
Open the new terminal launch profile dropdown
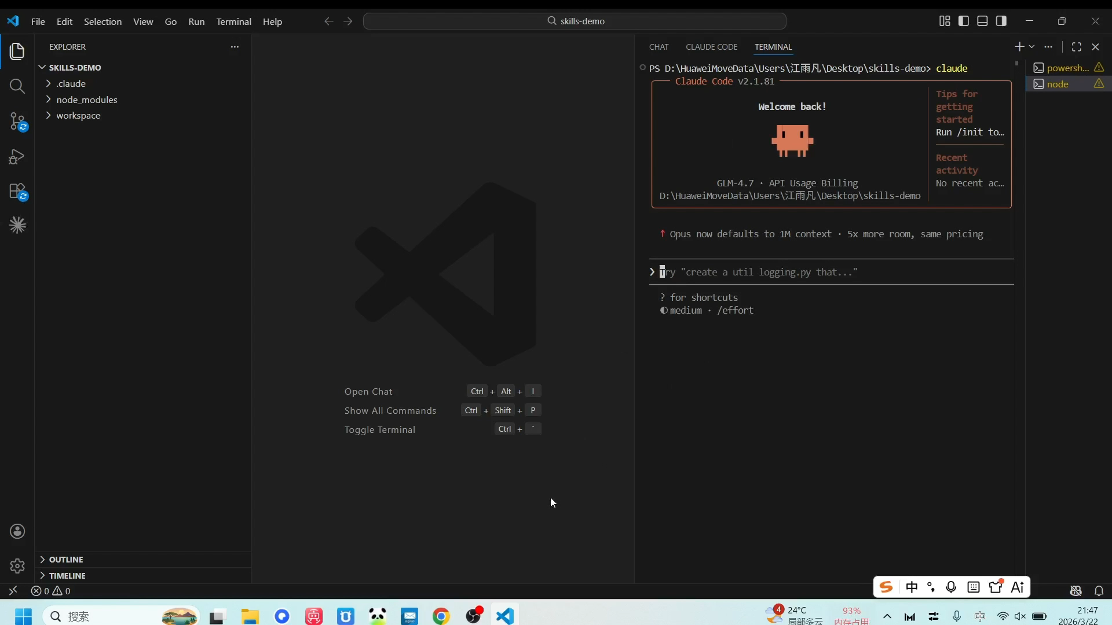[1031, 47]
